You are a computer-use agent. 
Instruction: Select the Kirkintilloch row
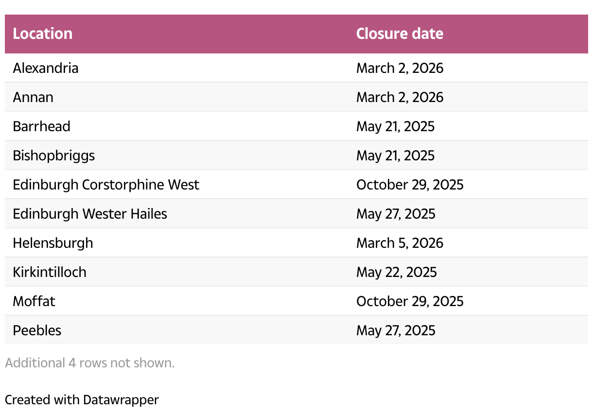click(x=296, y=272)
